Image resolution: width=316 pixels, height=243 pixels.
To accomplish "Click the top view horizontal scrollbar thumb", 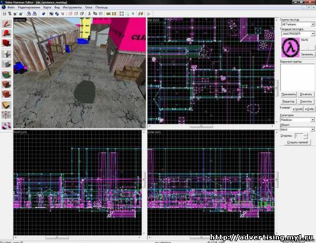I will [x=201, y=126].
